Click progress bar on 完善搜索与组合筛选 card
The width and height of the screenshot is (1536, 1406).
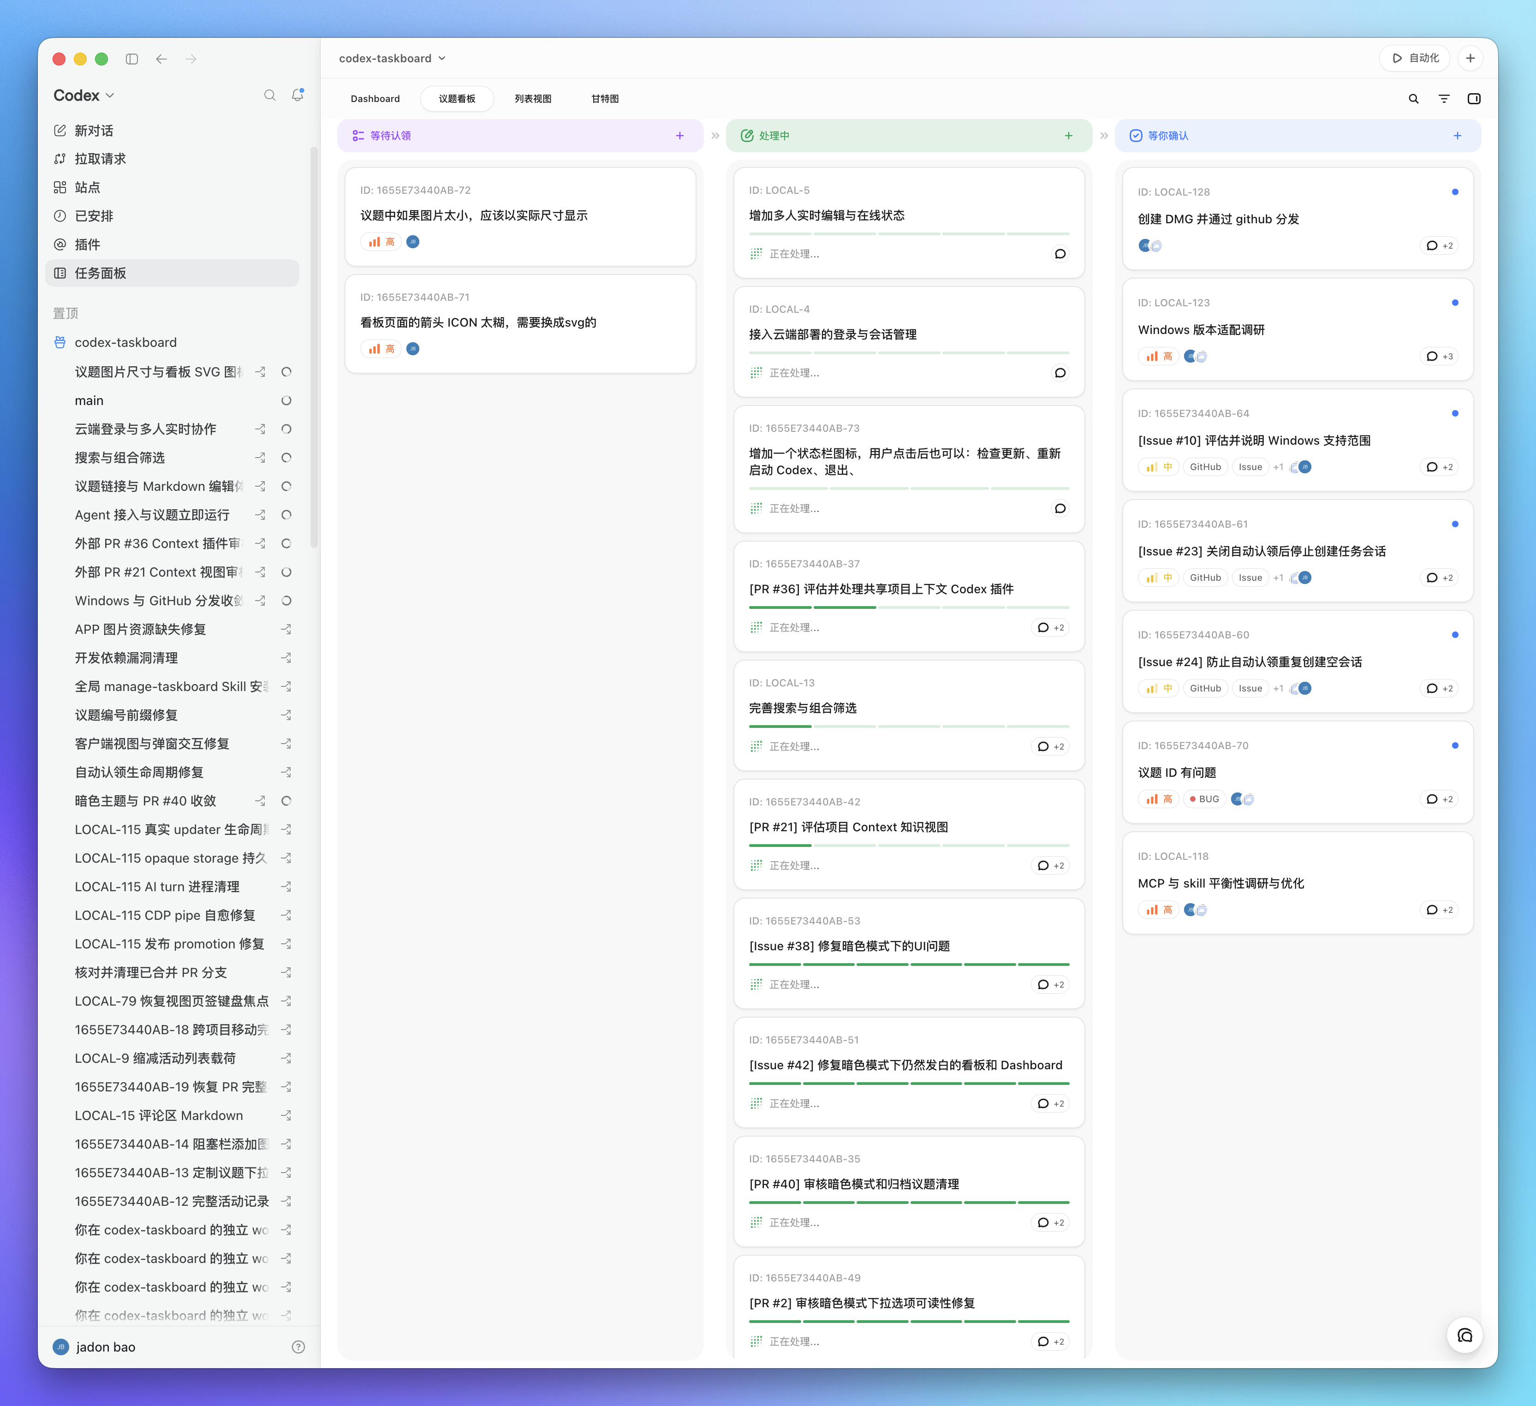click(909, 726)
